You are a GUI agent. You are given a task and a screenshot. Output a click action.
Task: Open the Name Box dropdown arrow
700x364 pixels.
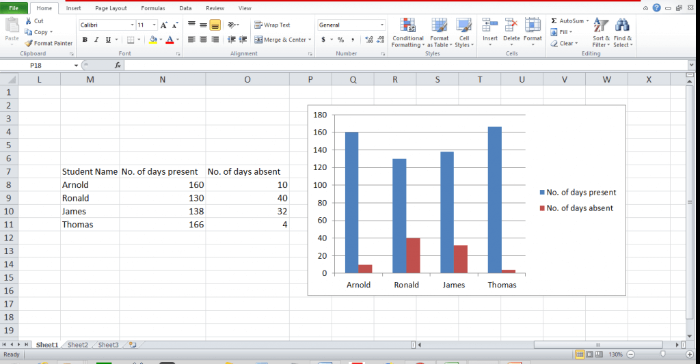click(x=76, y=66)
